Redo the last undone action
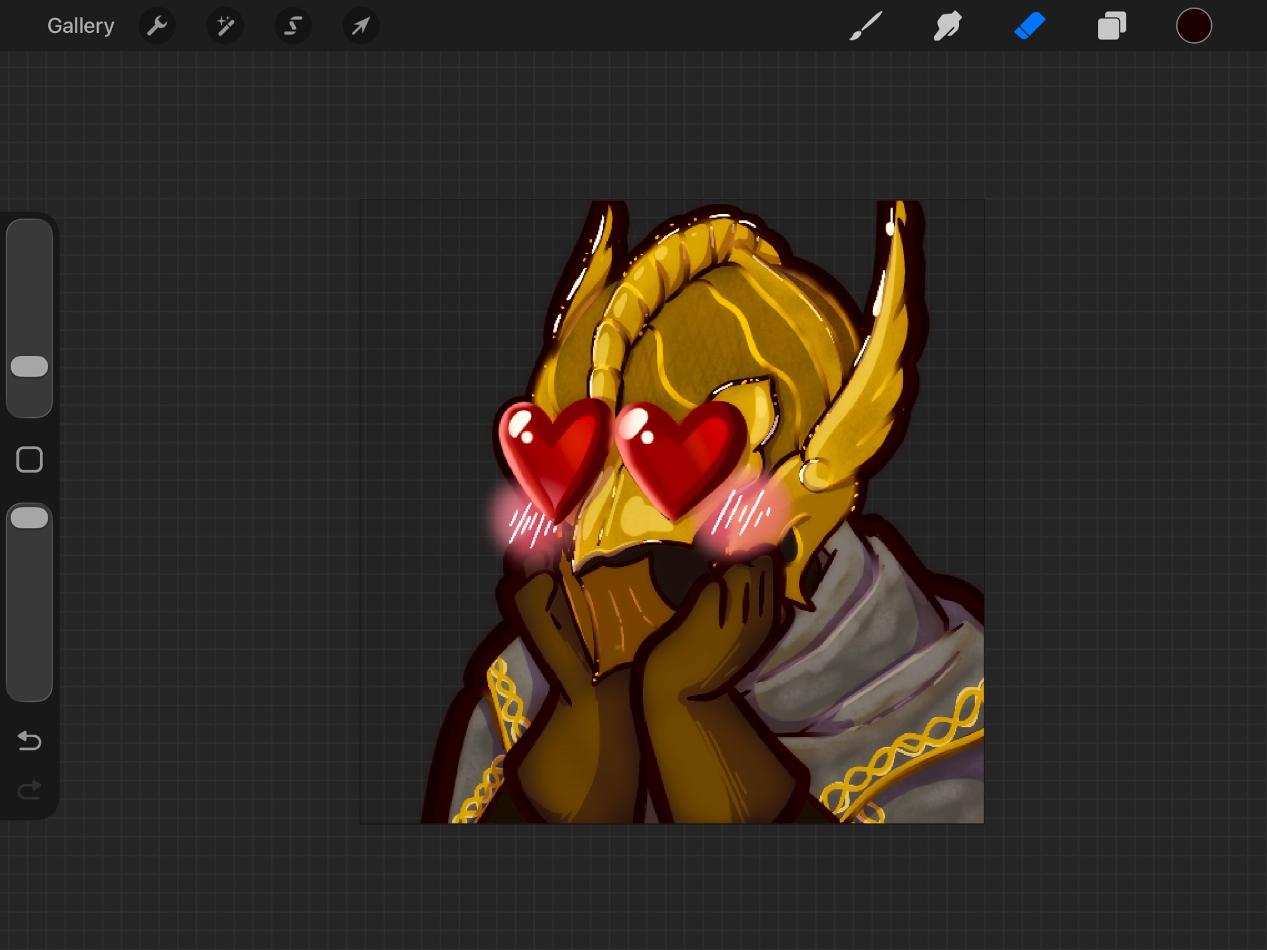The image size is (1267, 950). coord(29,789)
